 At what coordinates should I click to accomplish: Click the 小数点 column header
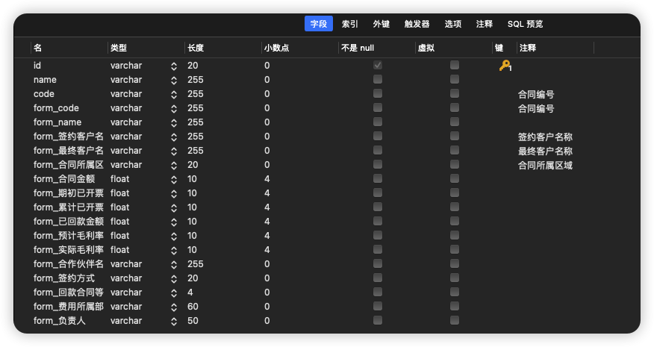click(276, 48)
